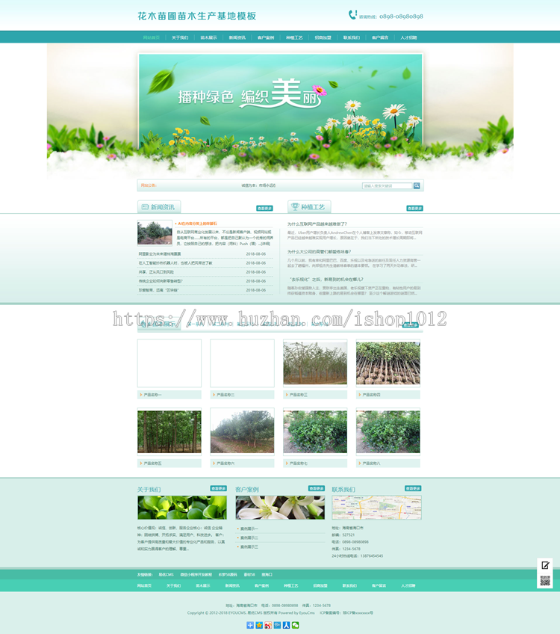The width and height of the screenshot is (560, 634).
Task: Click the site title 花木苗圃苗木生产基地模板
Action: tap(197, 16)
